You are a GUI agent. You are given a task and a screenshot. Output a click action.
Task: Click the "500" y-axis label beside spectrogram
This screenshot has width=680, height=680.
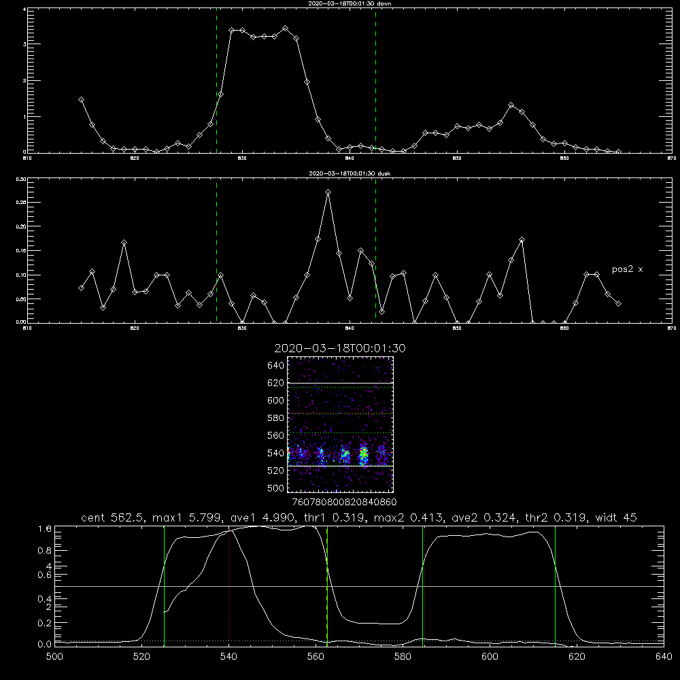pos(276,488)
